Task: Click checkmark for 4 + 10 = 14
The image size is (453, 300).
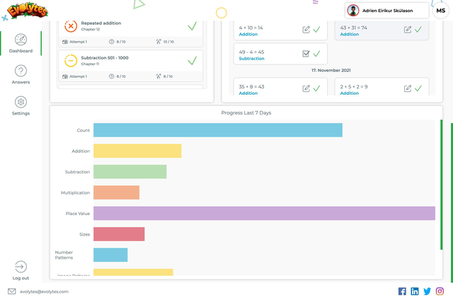Action: pos(316,30)
